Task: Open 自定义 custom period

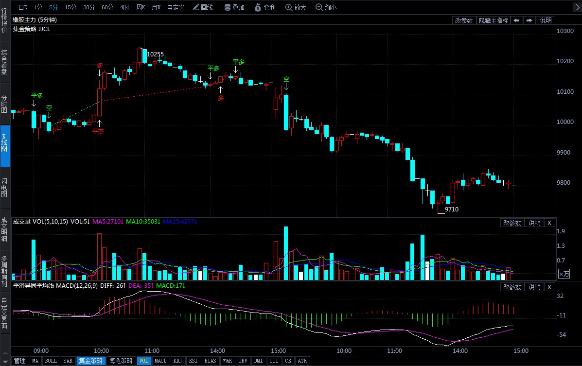Action: click(176, 7)
